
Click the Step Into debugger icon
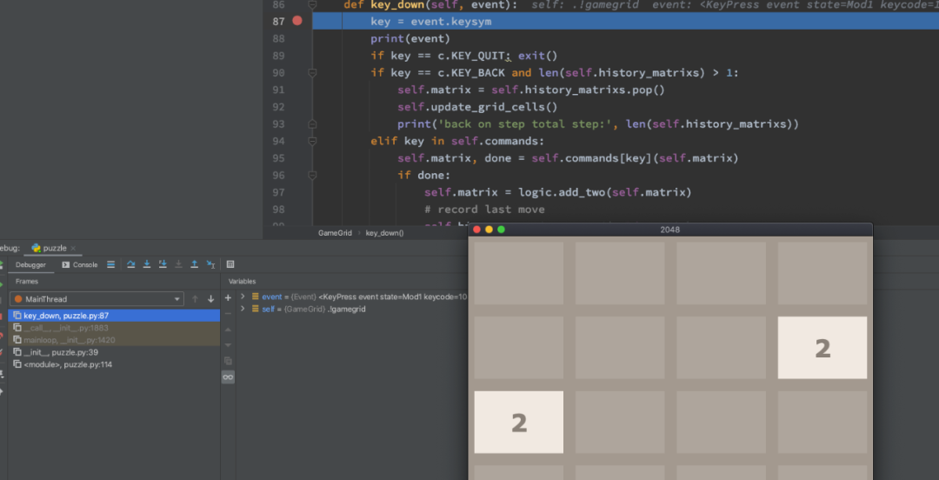point(147,264)
